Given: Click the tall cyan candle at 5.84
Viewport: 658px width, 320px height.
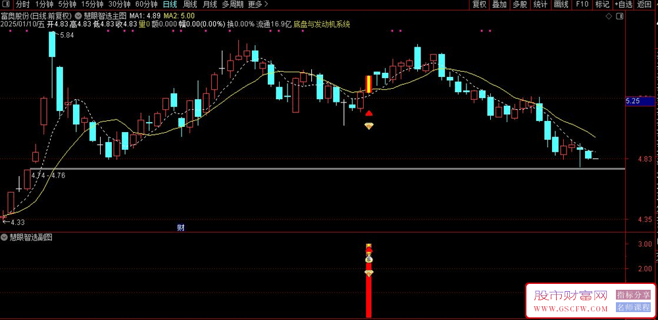Looking at the screenshot, I should tap(52, 44).
